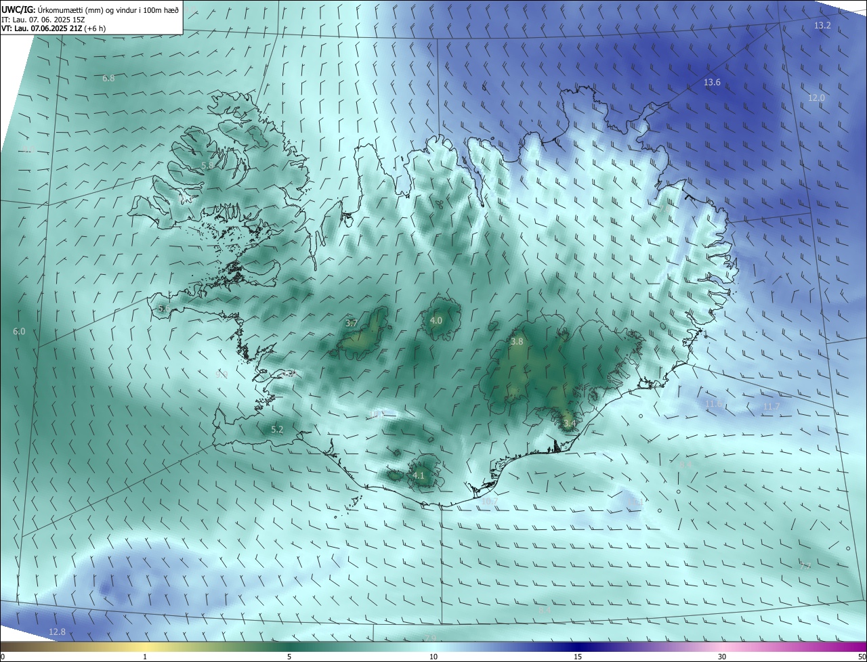Viewport: 867px width, 662px height.
Task: Click the 7.7 value label on the map
Action: [x=805, y=567]
